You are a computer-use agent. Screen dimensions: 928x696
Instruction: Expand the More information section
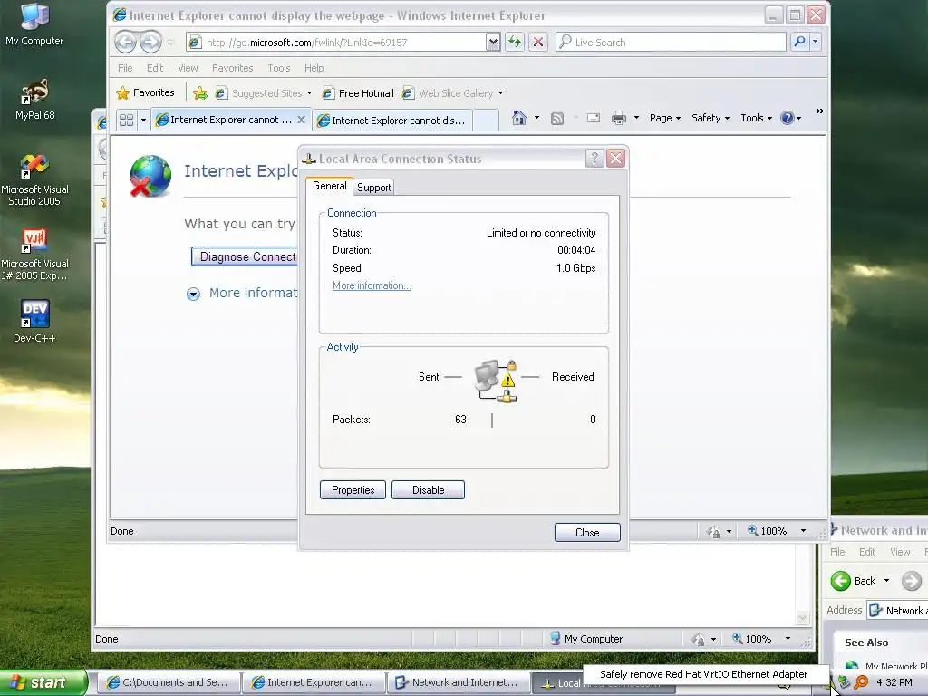tap(194, 294)
